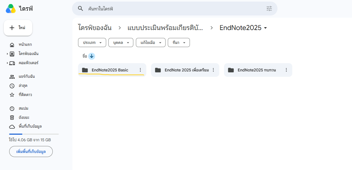Open advanced search filter options icon

coord(269,9)
